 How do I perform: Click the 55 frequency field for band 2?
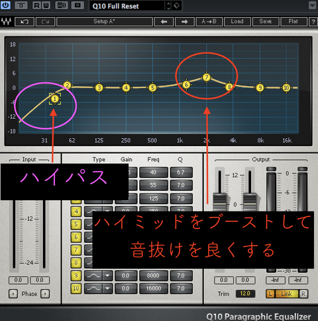[x=154, y=185]
